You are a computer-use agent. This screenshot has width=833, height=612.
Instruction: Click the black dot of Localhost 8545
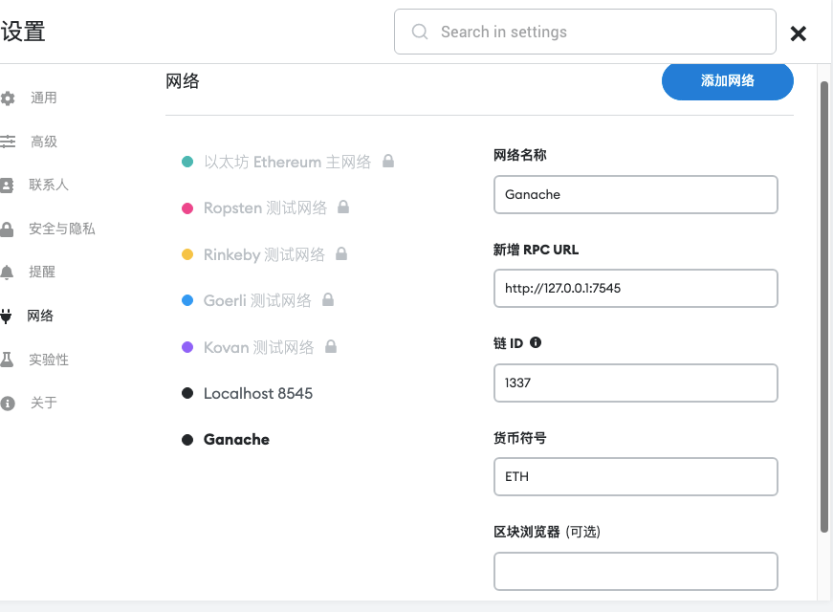point(187,393)
